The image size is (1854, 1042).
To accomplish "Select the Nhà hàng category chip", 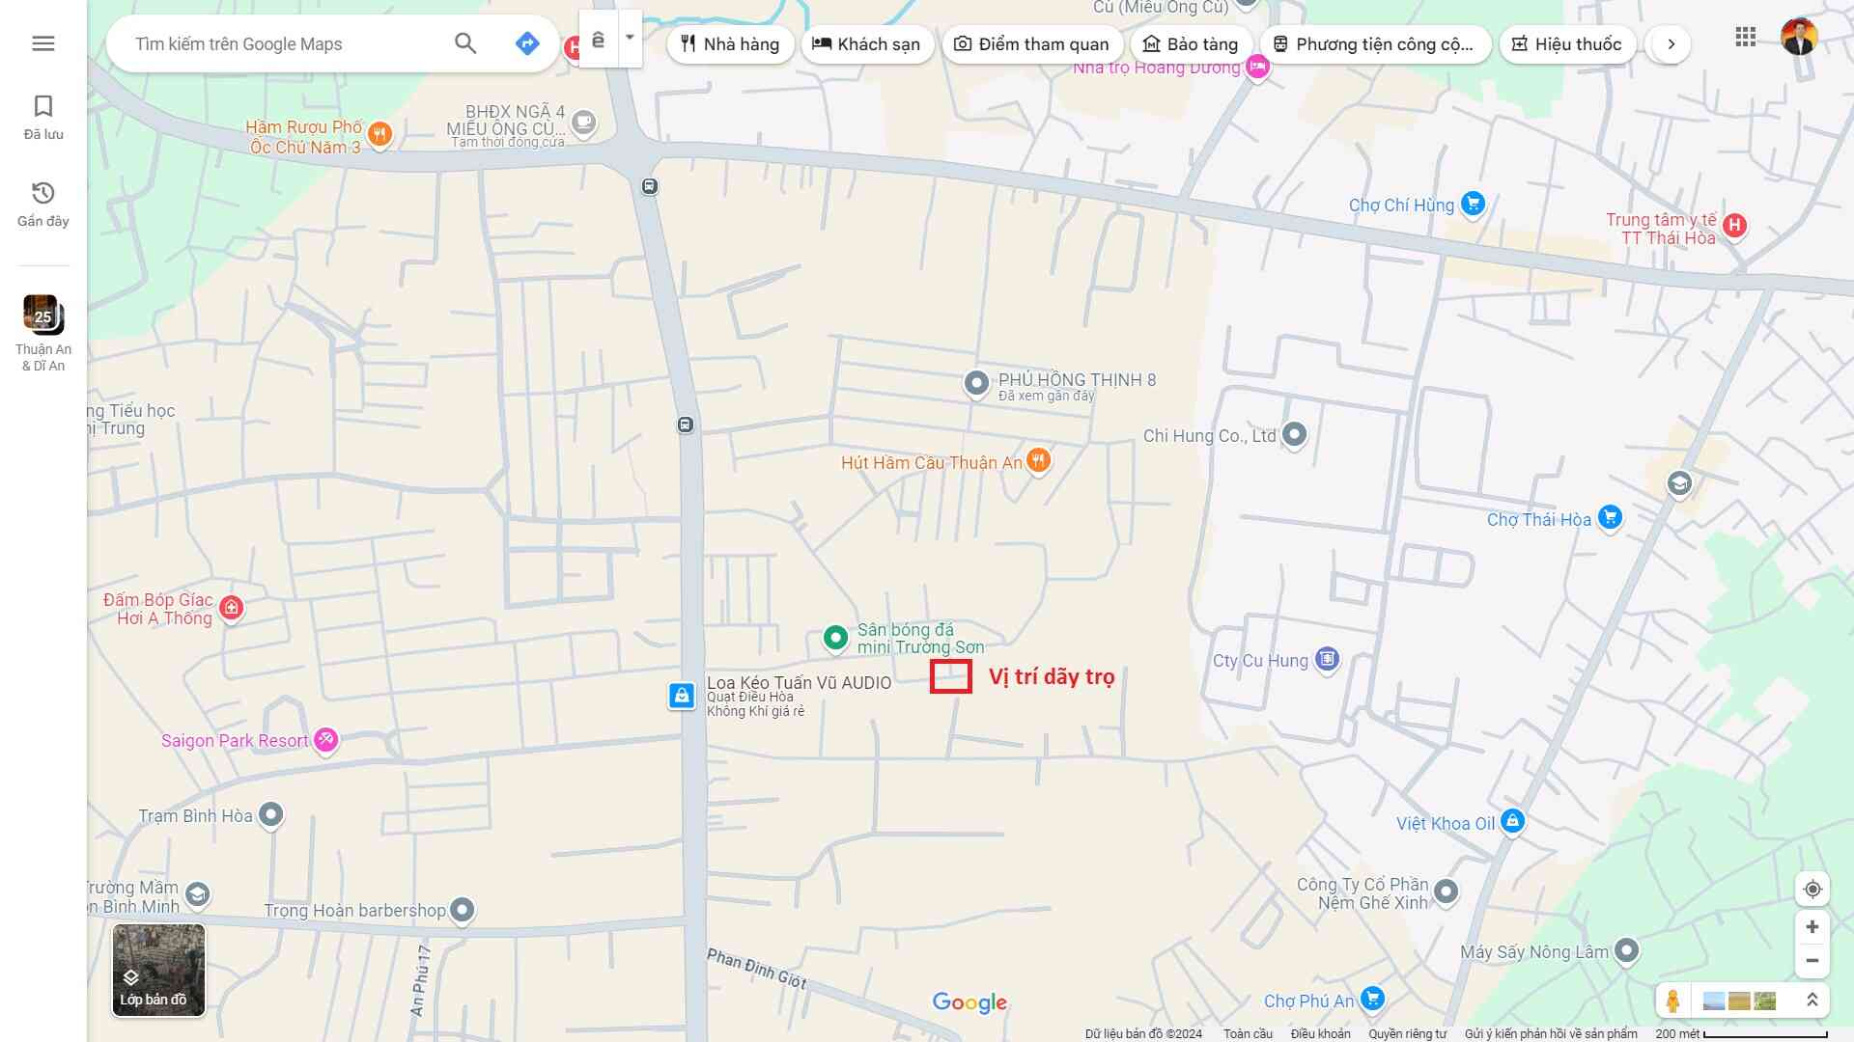I will [x=730, y=44].
